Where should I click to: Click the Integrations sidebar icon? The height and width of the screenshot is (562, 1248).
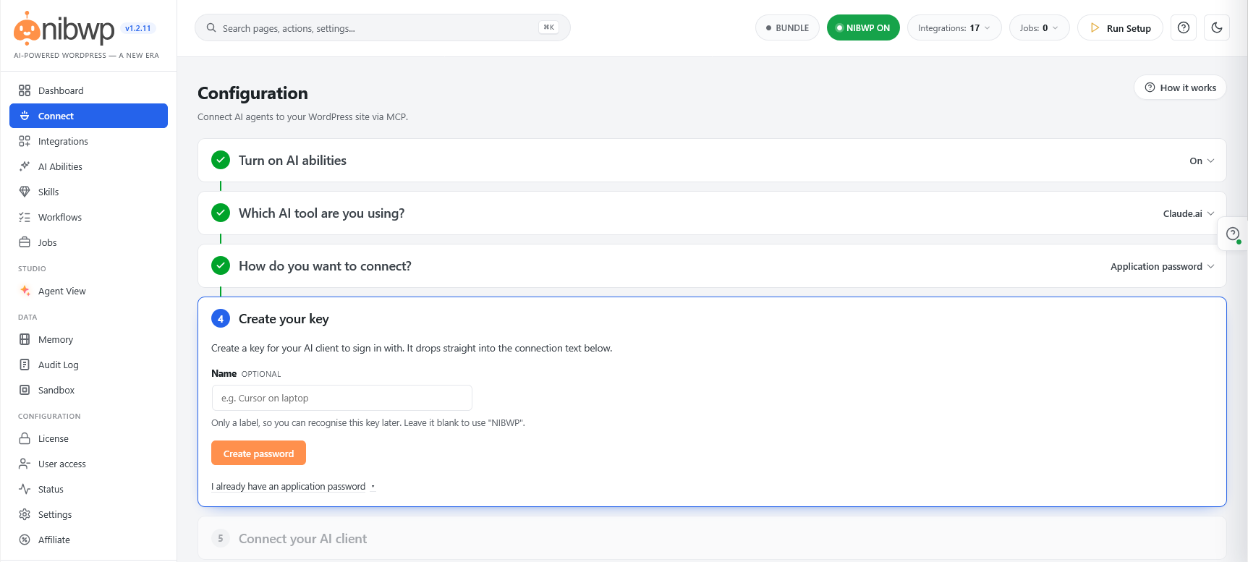(x=25, y=141)
